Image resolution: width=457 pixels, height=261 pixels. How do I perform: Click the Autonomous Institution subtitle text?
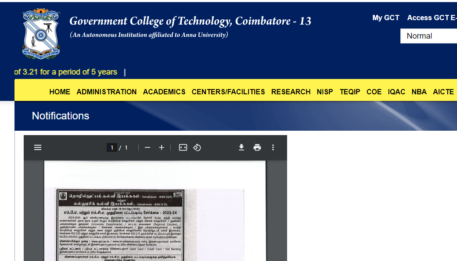[149, 35]
